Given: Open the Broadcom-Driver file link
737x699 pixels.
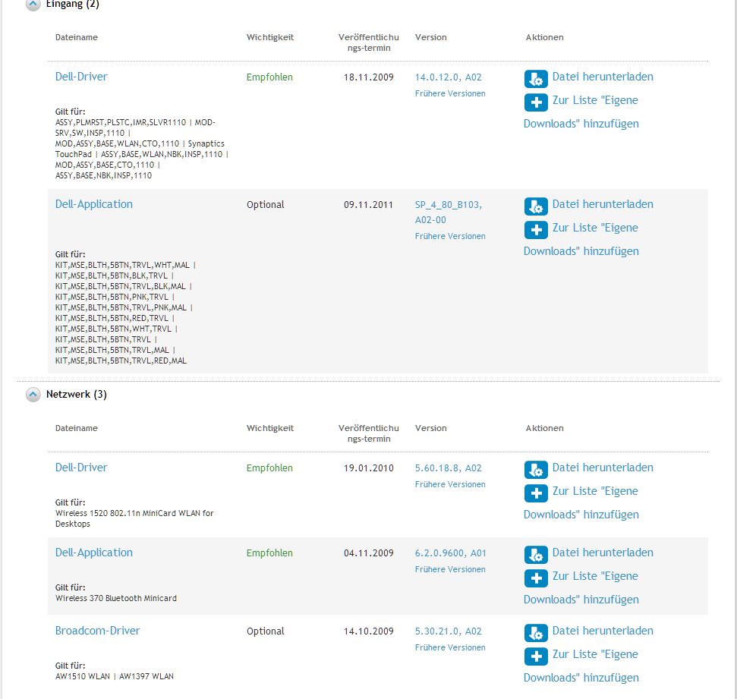Looking at the screenshot, I should [x=97, y=631].
